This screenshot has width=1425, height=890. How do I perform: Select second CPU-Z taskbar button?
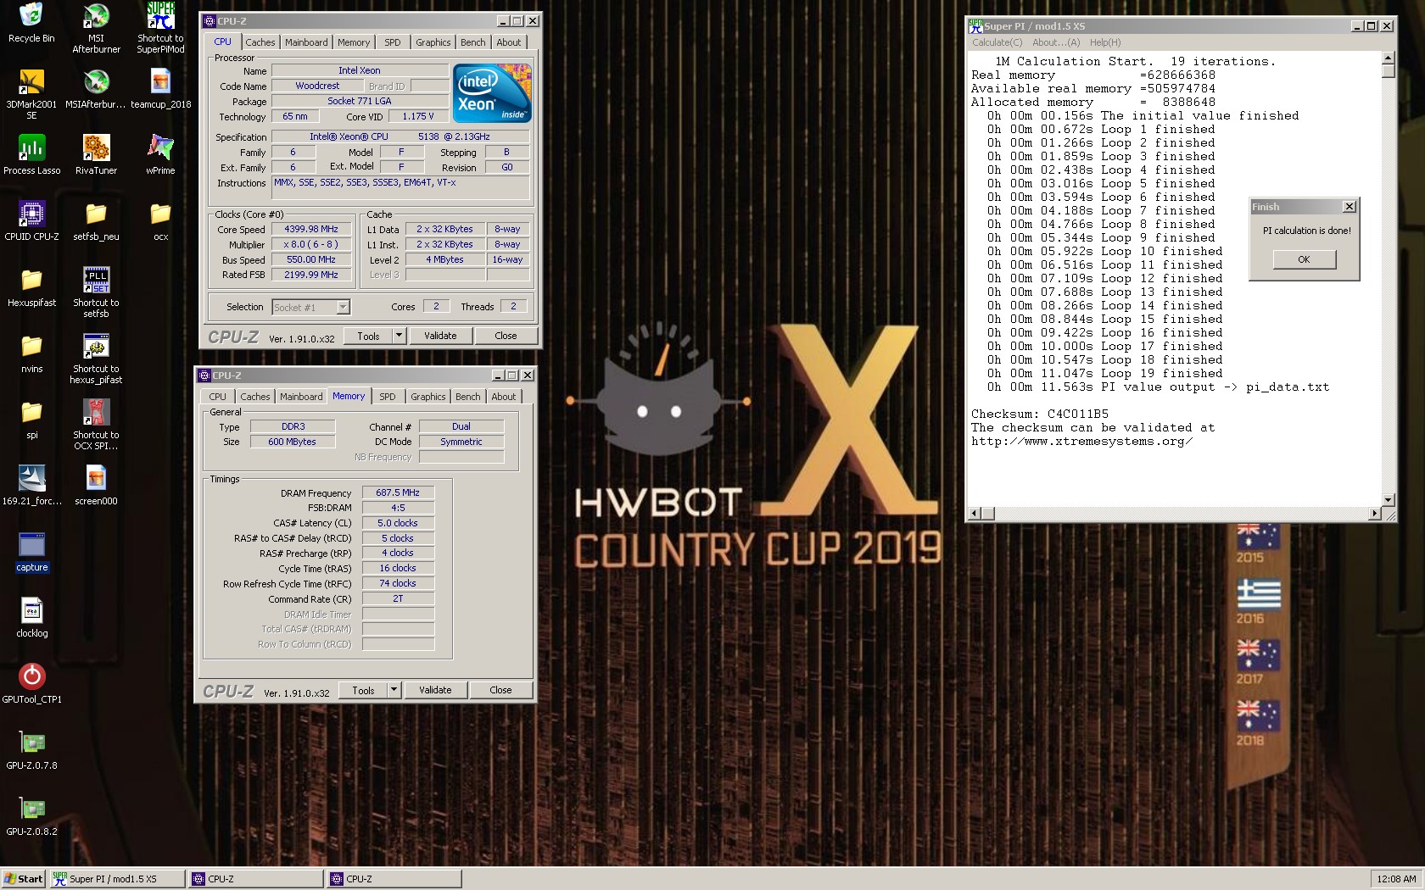point(394,879)
